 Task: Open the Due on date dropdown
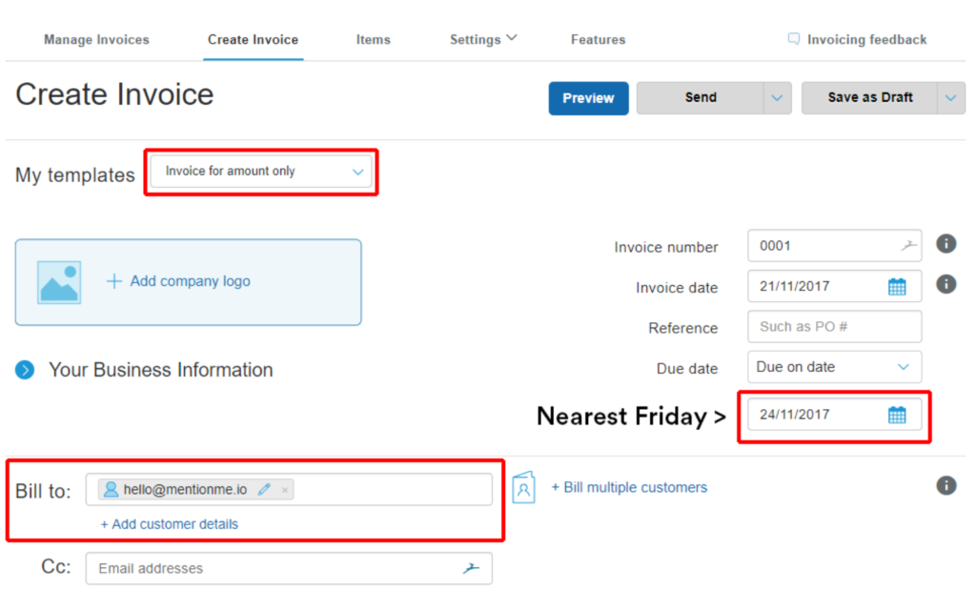pos(834,367)
